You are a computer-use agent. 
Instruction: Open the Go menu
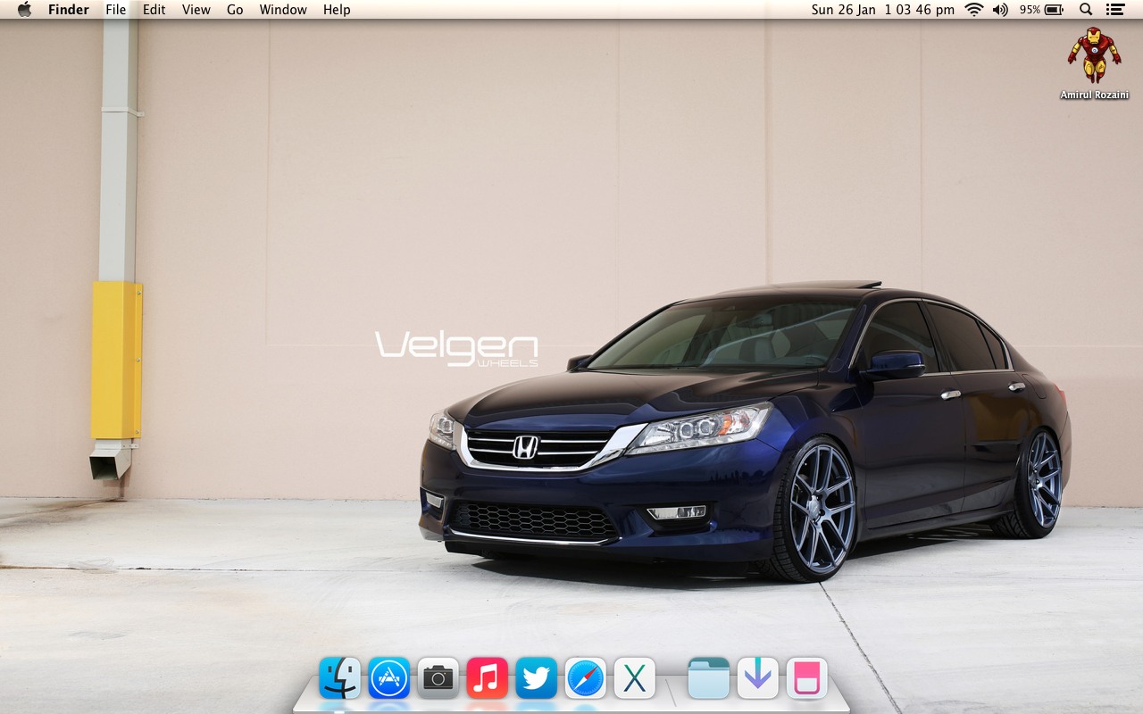point(235,10)
